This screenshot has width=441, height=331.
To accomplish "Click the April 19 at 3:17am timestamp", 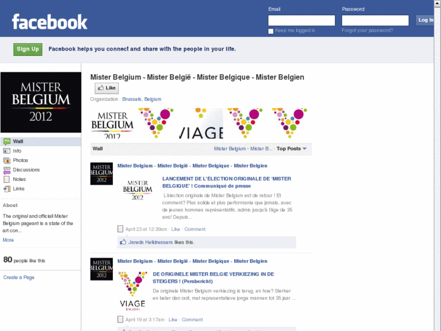I will coord(145,319).
